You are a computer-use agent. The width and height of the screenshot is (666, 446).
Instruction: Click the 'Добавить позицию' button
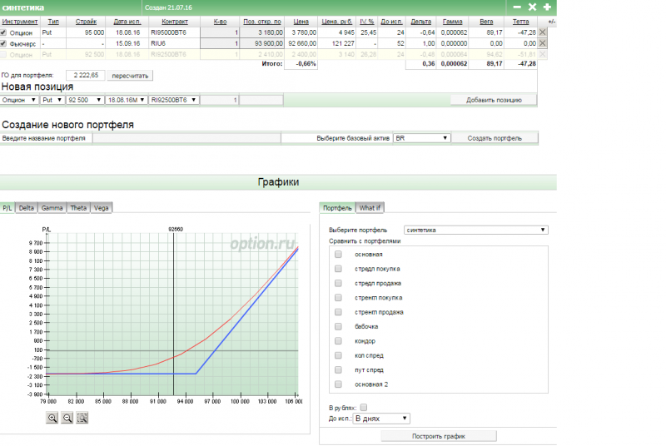(x=494, y=100)
